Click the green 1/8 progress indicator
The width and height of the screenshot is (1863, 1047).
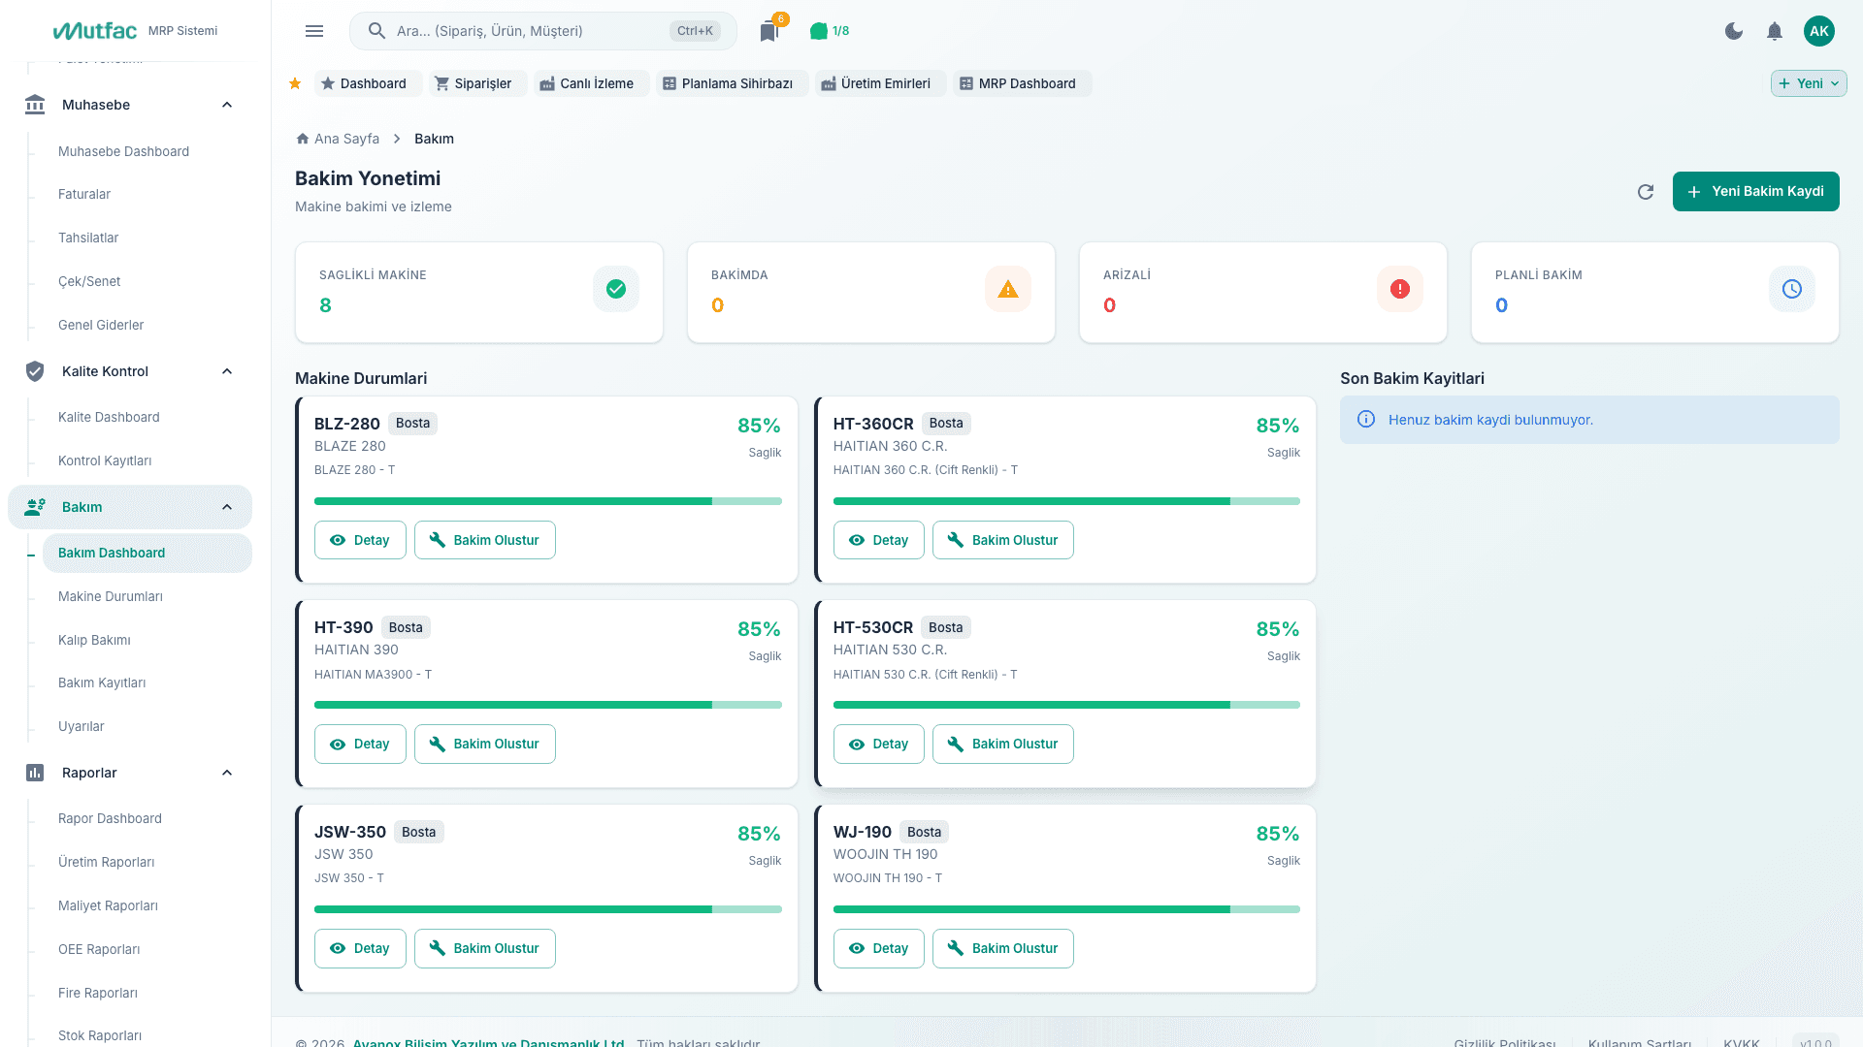830,31
